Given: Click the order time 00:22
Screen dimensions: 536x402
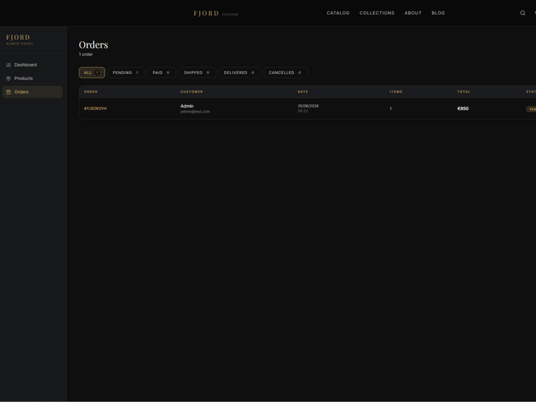Looking at the screenshot, I should click(x=303, y=111).
